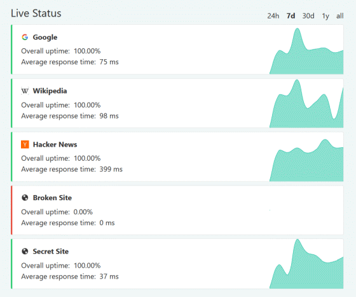The height and width of the screenshot is (297, 356).
Task: Select the 1y time range
Action: [325, 16]
